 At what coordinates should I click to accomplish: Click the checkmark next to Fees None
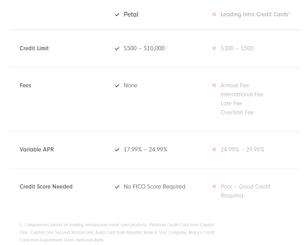117,86
